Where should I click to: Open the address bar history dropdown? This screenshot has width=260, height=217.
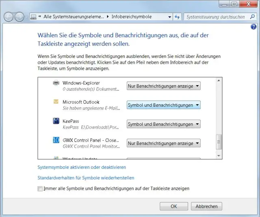pos(169,17)
